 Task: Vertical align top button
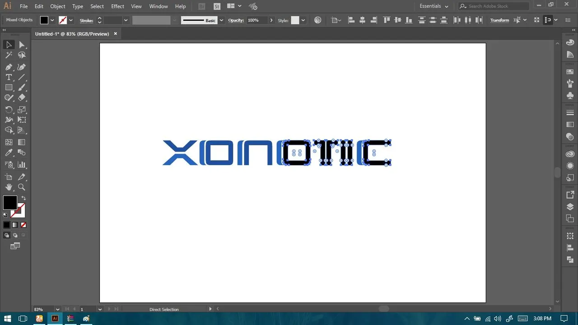pyautogui.click(x=387, y=20)
